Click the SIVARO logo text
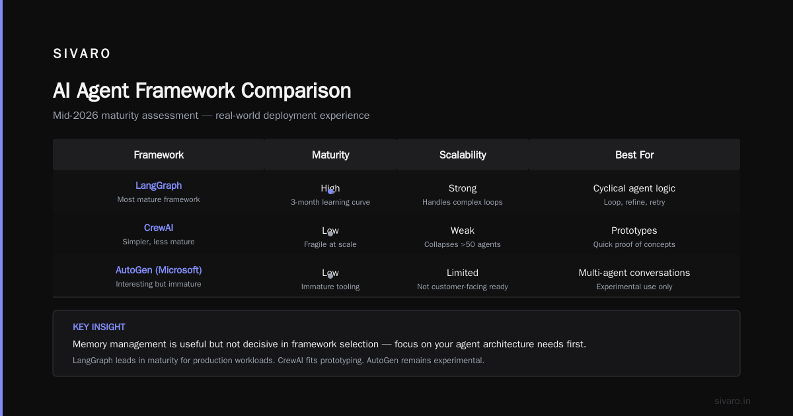The width and height of the screenshot is (793, 416). click(82, 54)
